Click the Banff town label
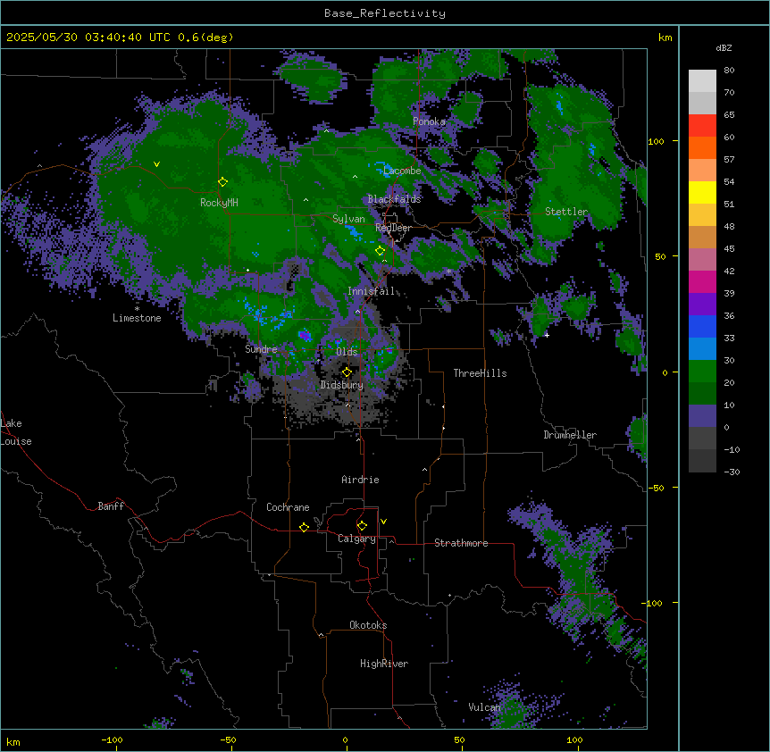The image size is (770, 752). [111, 506]
